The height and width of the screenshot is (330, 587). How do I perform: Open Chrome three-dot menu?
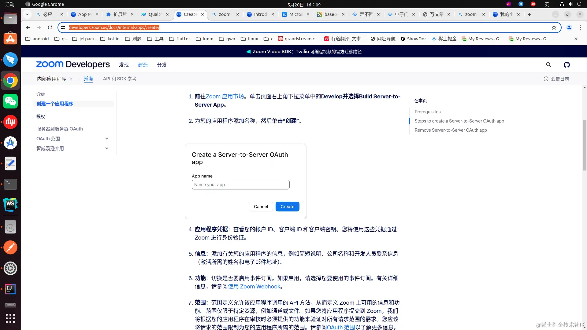pos(580,28)
